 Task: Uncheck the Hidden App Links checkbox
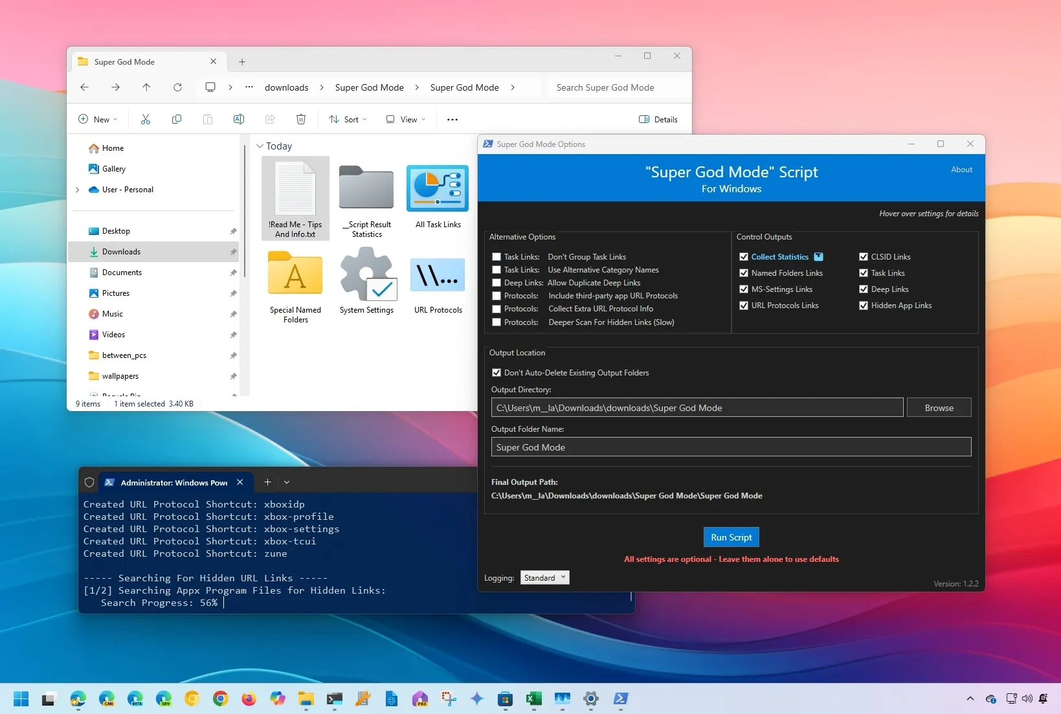(x=864, y=306)
